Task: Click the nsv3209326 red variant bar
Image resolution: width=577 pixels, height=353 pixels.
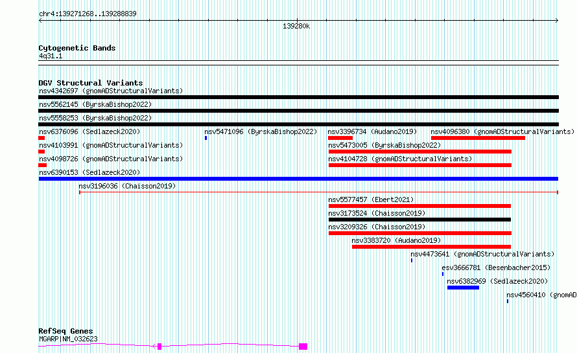Action: point(420,233)
